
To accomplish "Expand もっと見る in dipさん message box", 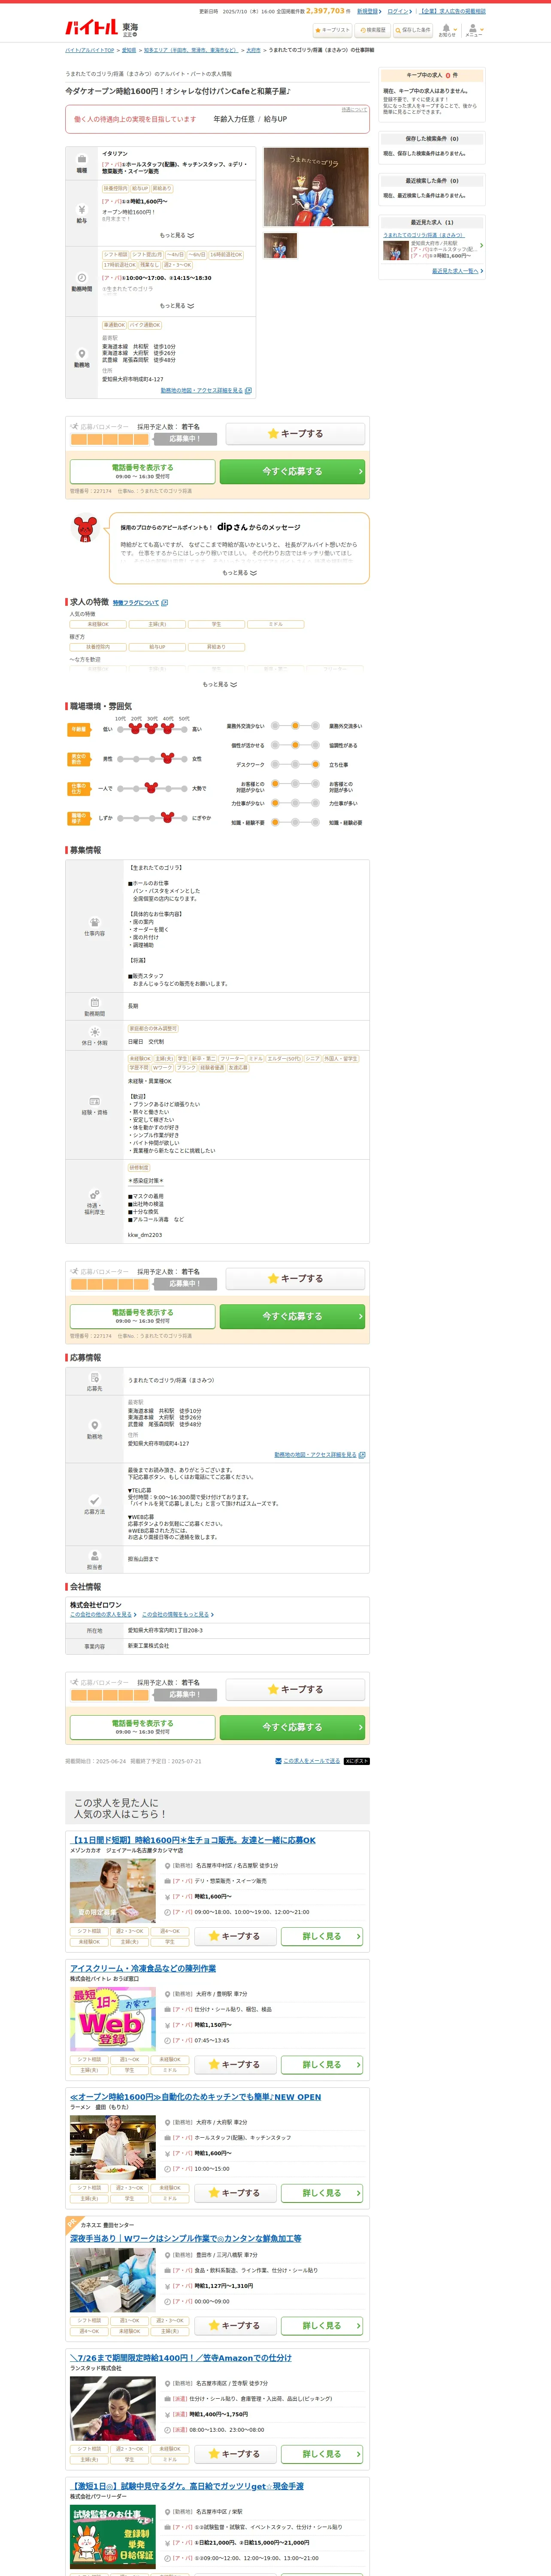I will [x=239, y=573].
